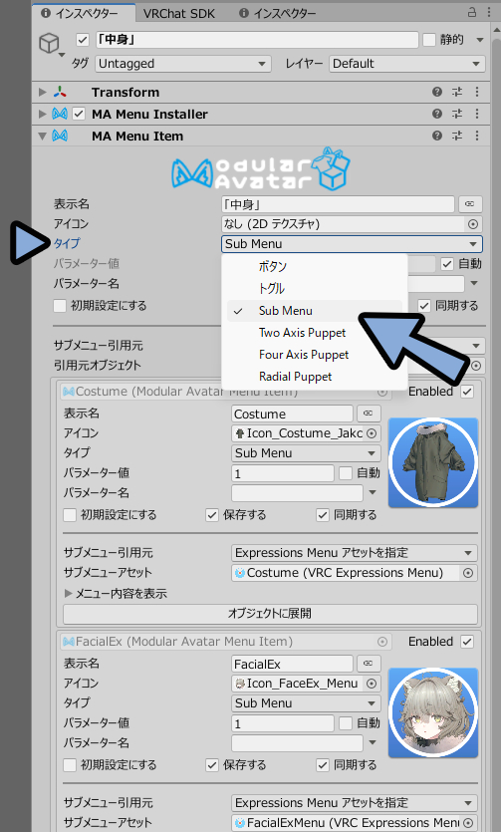This screenshot has height=832, width=501.
Task: Open object picker for Icon_Costume_Jakc
Action: pyautogui.click(x=372, y=433)
